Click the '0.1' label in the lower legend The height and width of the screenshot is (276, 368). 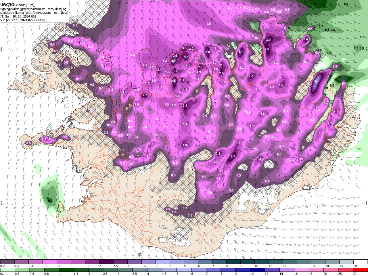click(x=2, y=274)
